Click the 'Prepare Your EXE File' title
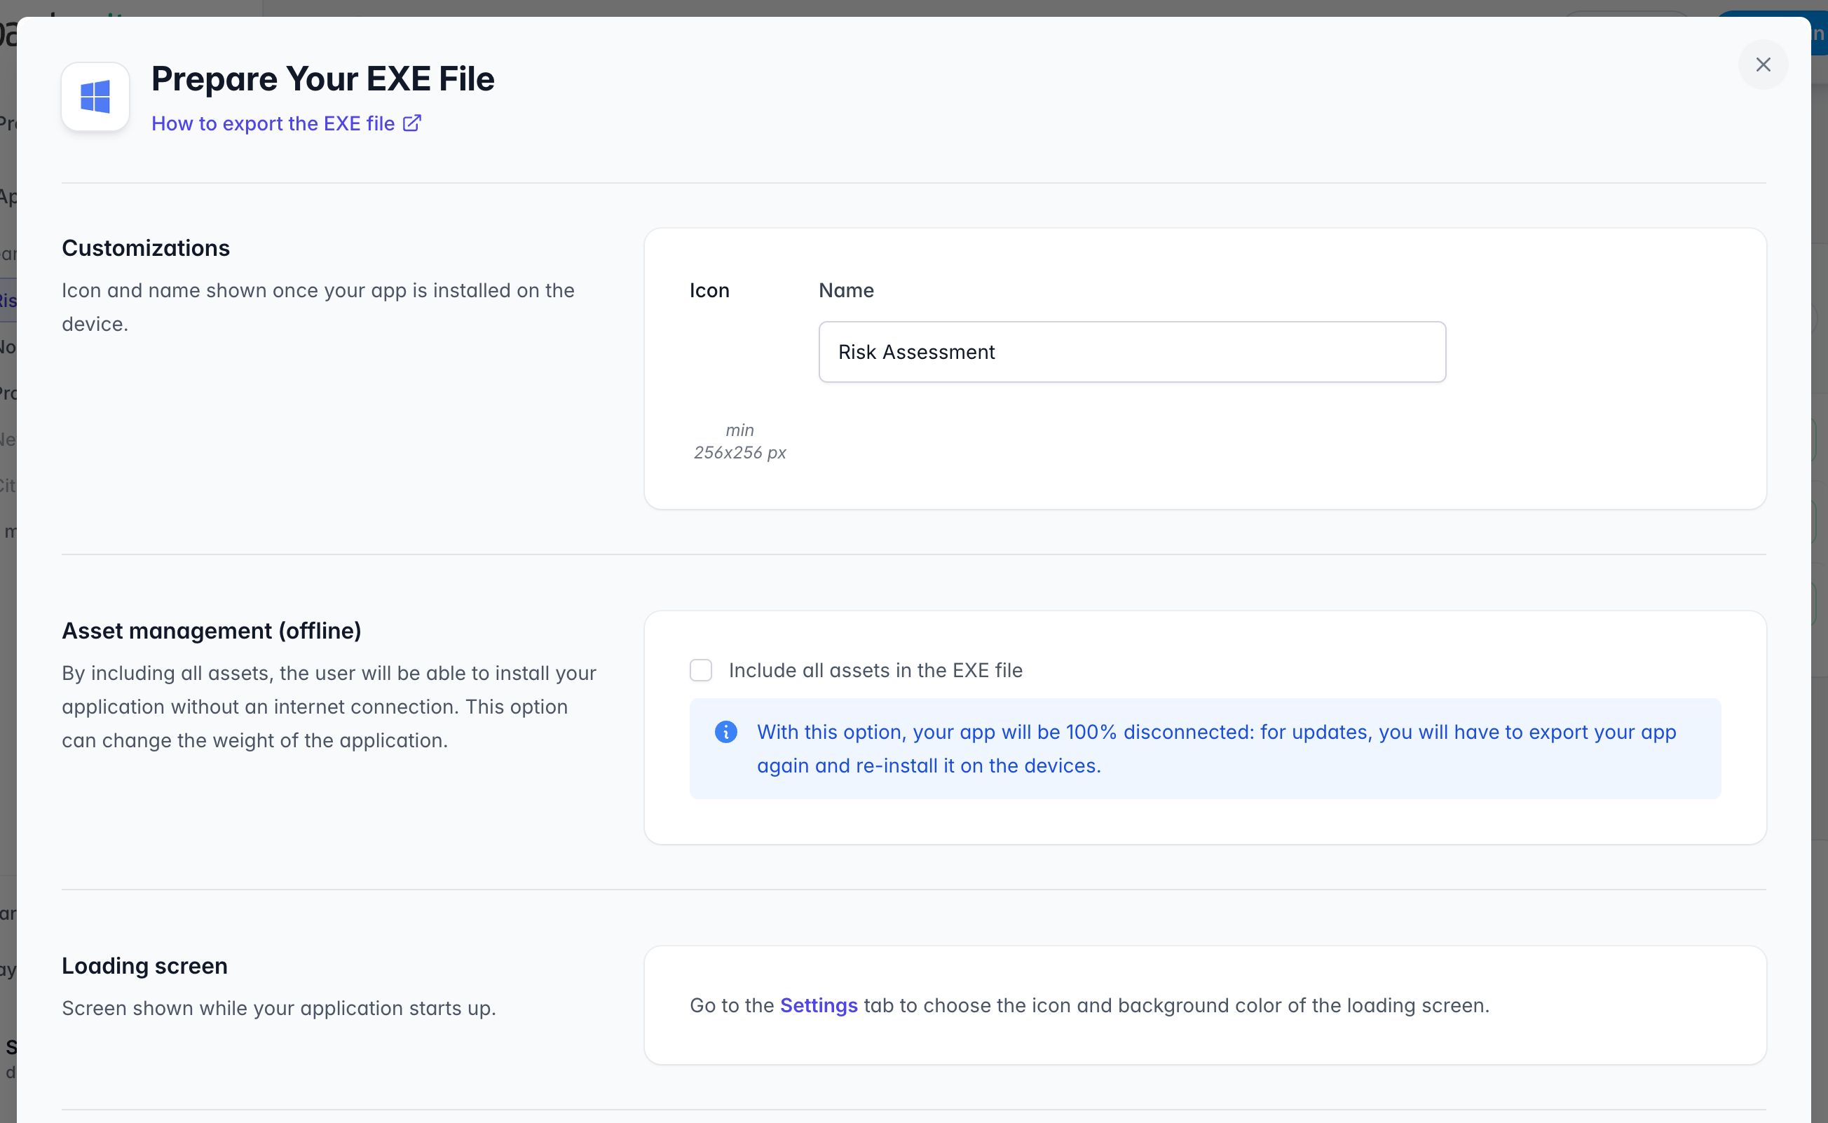The width and height of the screenshot is (1828, 1123). 323,79
